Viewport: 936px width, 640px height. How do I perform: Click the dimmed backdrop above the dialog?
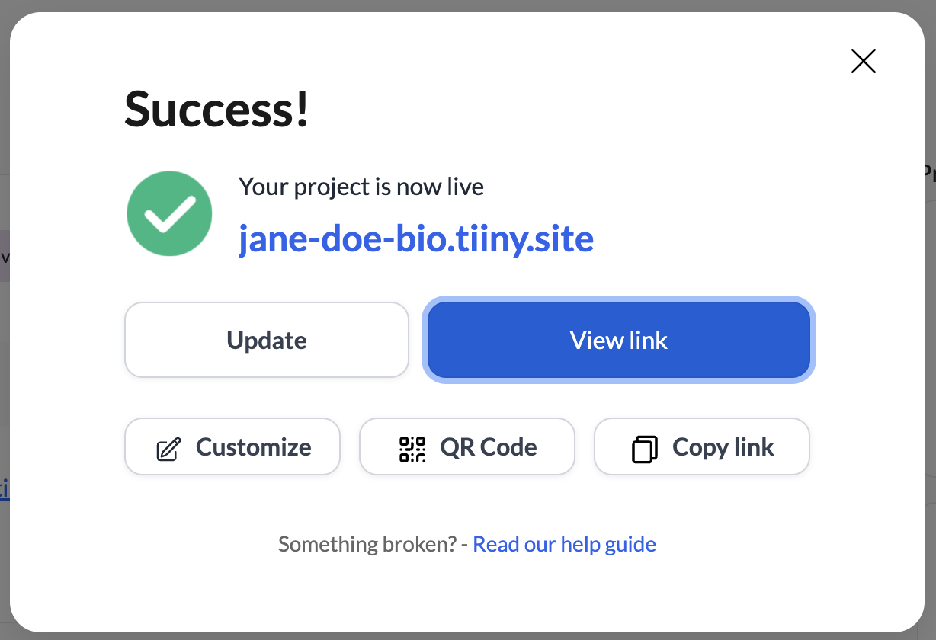(468, 5)
